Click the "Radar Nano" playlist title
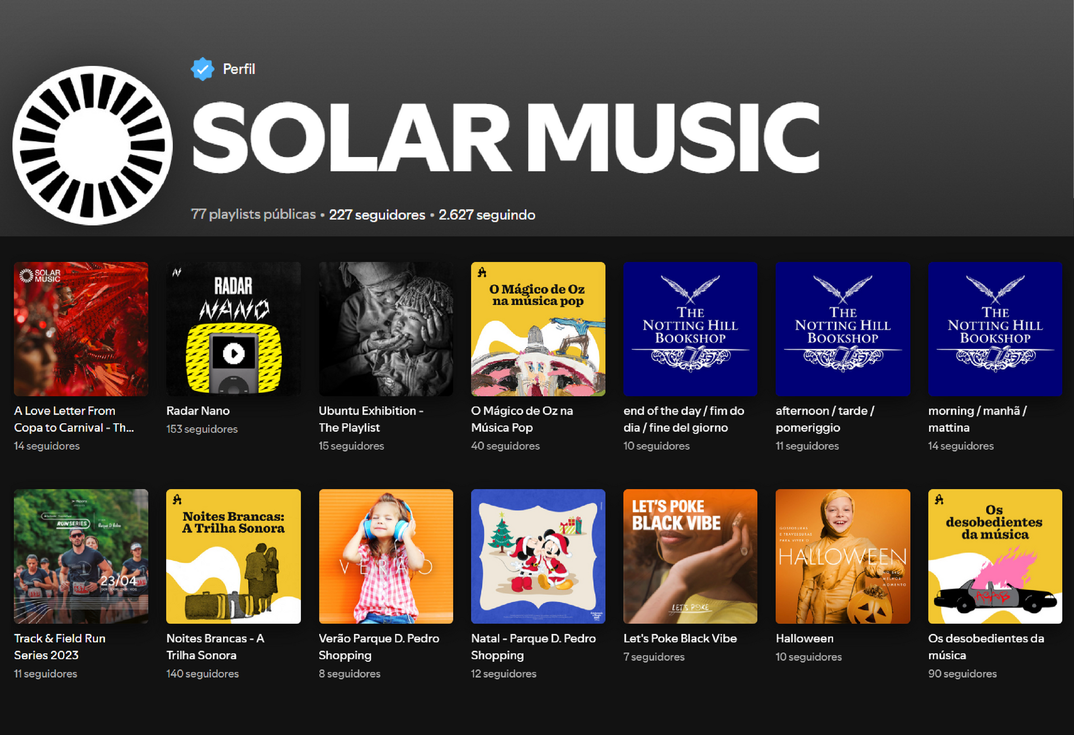Viewport: 1074px width, 735px height. pyautogui.click(x=198, y=411)
